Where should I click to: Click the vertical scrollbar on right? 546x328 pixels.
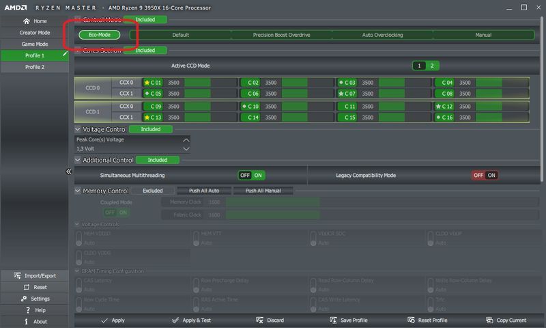coord(541,99)
